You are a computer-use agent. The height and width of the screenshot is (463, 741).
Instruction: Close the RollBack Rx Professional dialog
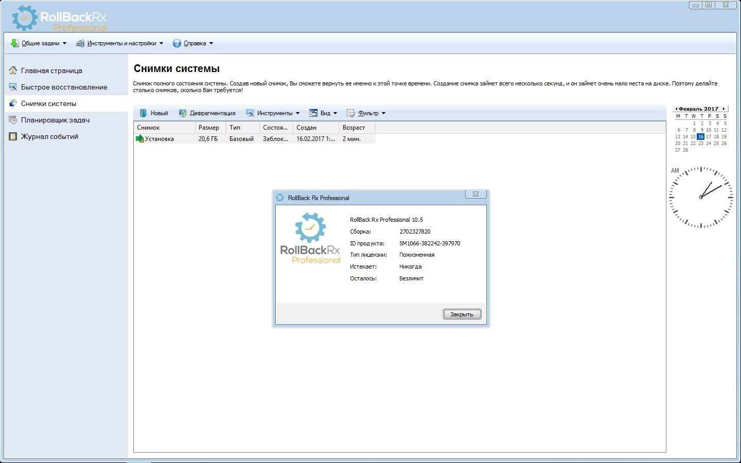click(x=476, y=194)
